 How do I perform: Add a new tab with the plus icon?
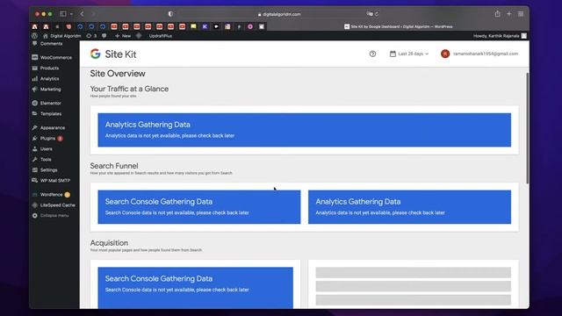509,14
